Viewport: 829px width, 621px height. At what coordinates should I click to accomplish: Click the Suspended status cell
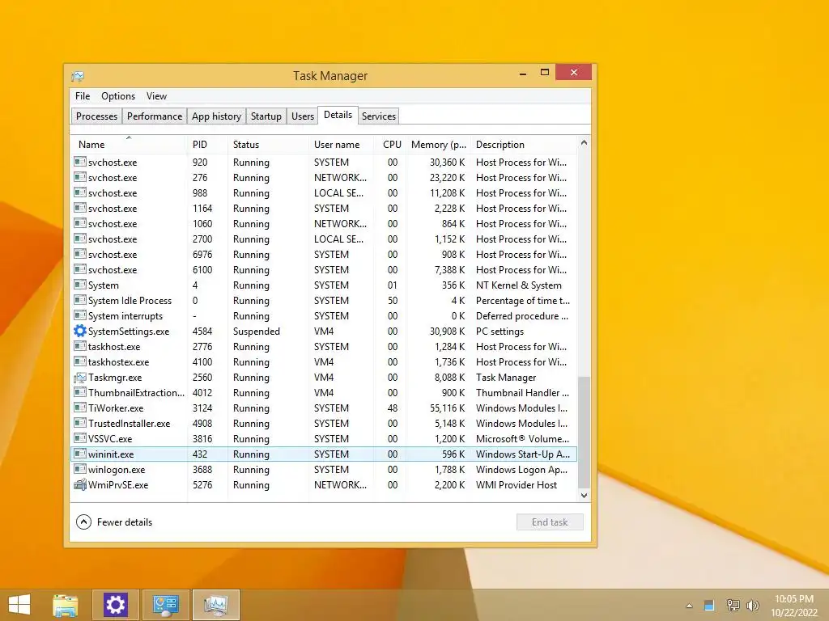(x=257, y=331)
